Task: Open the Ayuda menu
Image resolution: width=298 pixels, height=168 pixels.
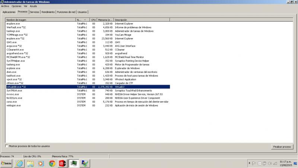Action: [33, 6]
